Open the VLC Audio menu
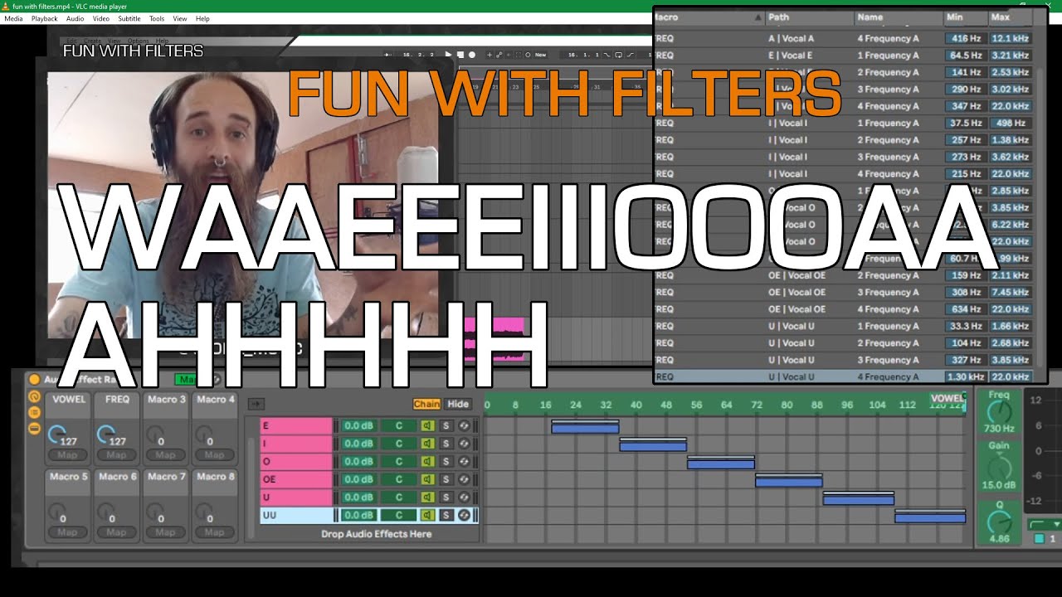The height and width of the screenshot is (597, 1062). [x=75, y=18]
